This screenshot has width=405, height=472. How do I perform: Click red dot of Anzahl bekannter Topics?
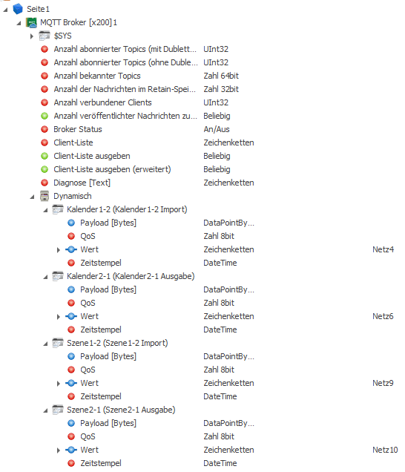[x=45, y=76]
